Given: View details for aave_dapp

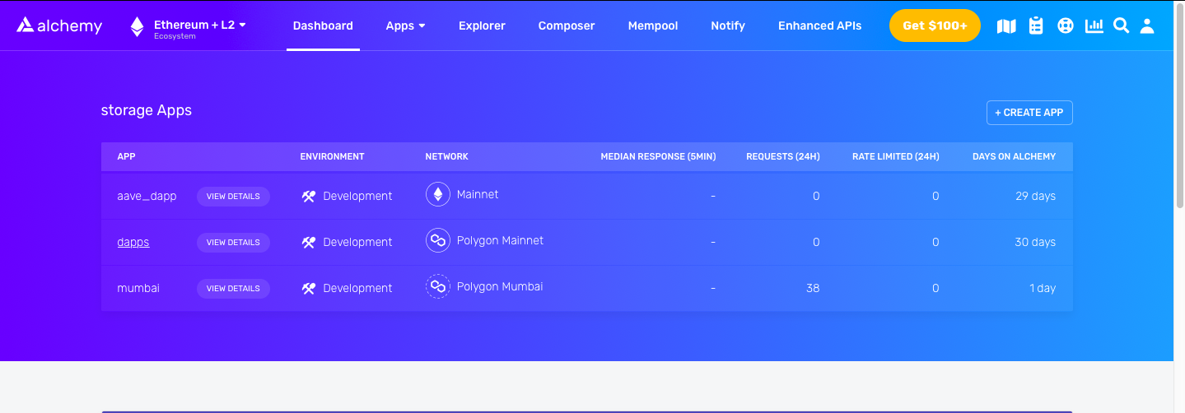Looking at the screenshot, I should click(233, 196).
